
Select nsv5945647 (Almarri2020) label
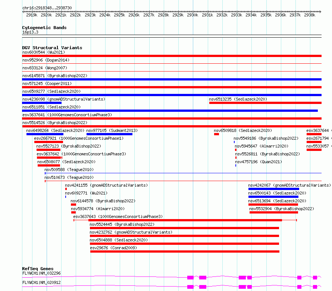click(262, 146)
